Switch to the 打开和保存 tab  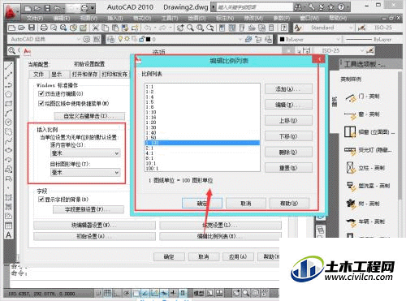pyautogui.click(x=84, y=74)
